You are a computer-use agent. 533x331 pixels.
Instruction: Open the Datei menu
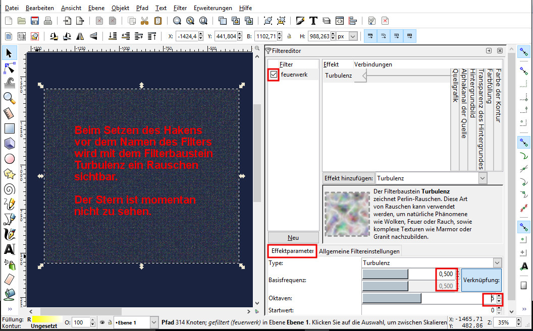coord(12,8)
